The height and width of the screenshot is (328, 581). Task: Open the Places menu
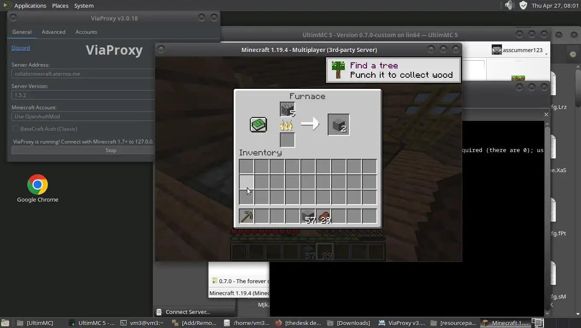coord(60,6)
